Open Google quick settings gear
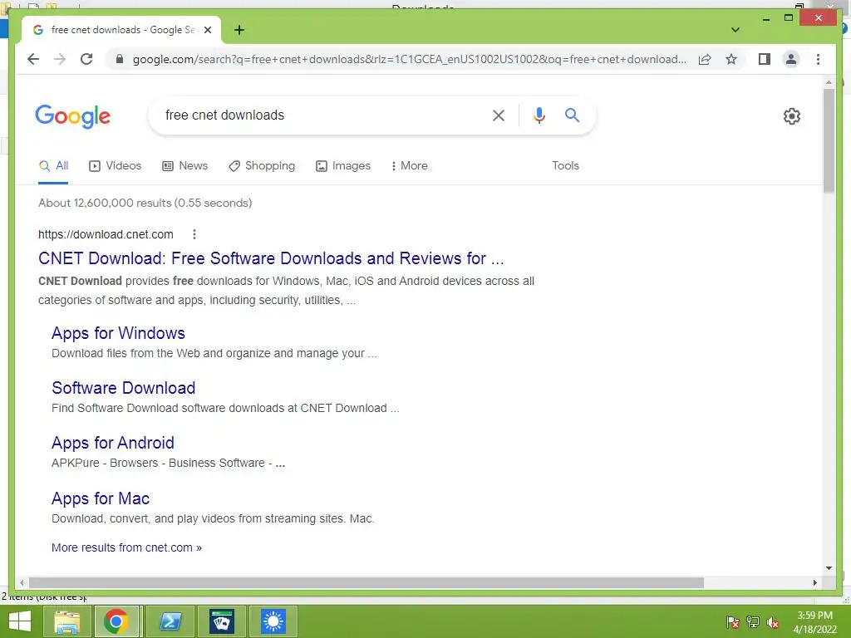 (792, 115)
